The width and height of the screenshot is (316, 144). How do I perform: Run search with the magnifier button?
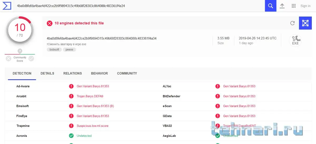click(x=270, y=6)
